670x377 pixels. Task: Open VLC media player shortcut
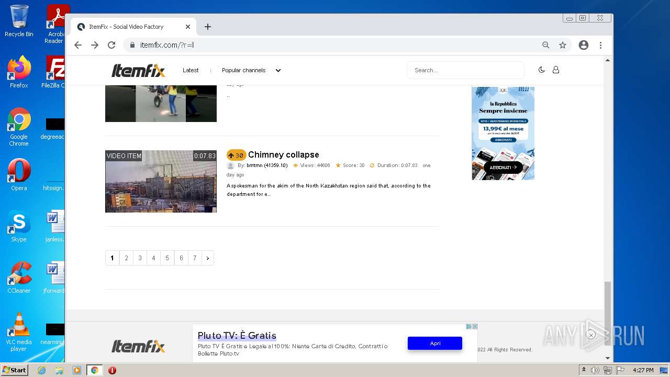(19, 332)
